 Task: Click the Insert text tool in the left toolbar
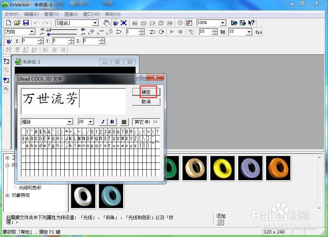(6, 61)
